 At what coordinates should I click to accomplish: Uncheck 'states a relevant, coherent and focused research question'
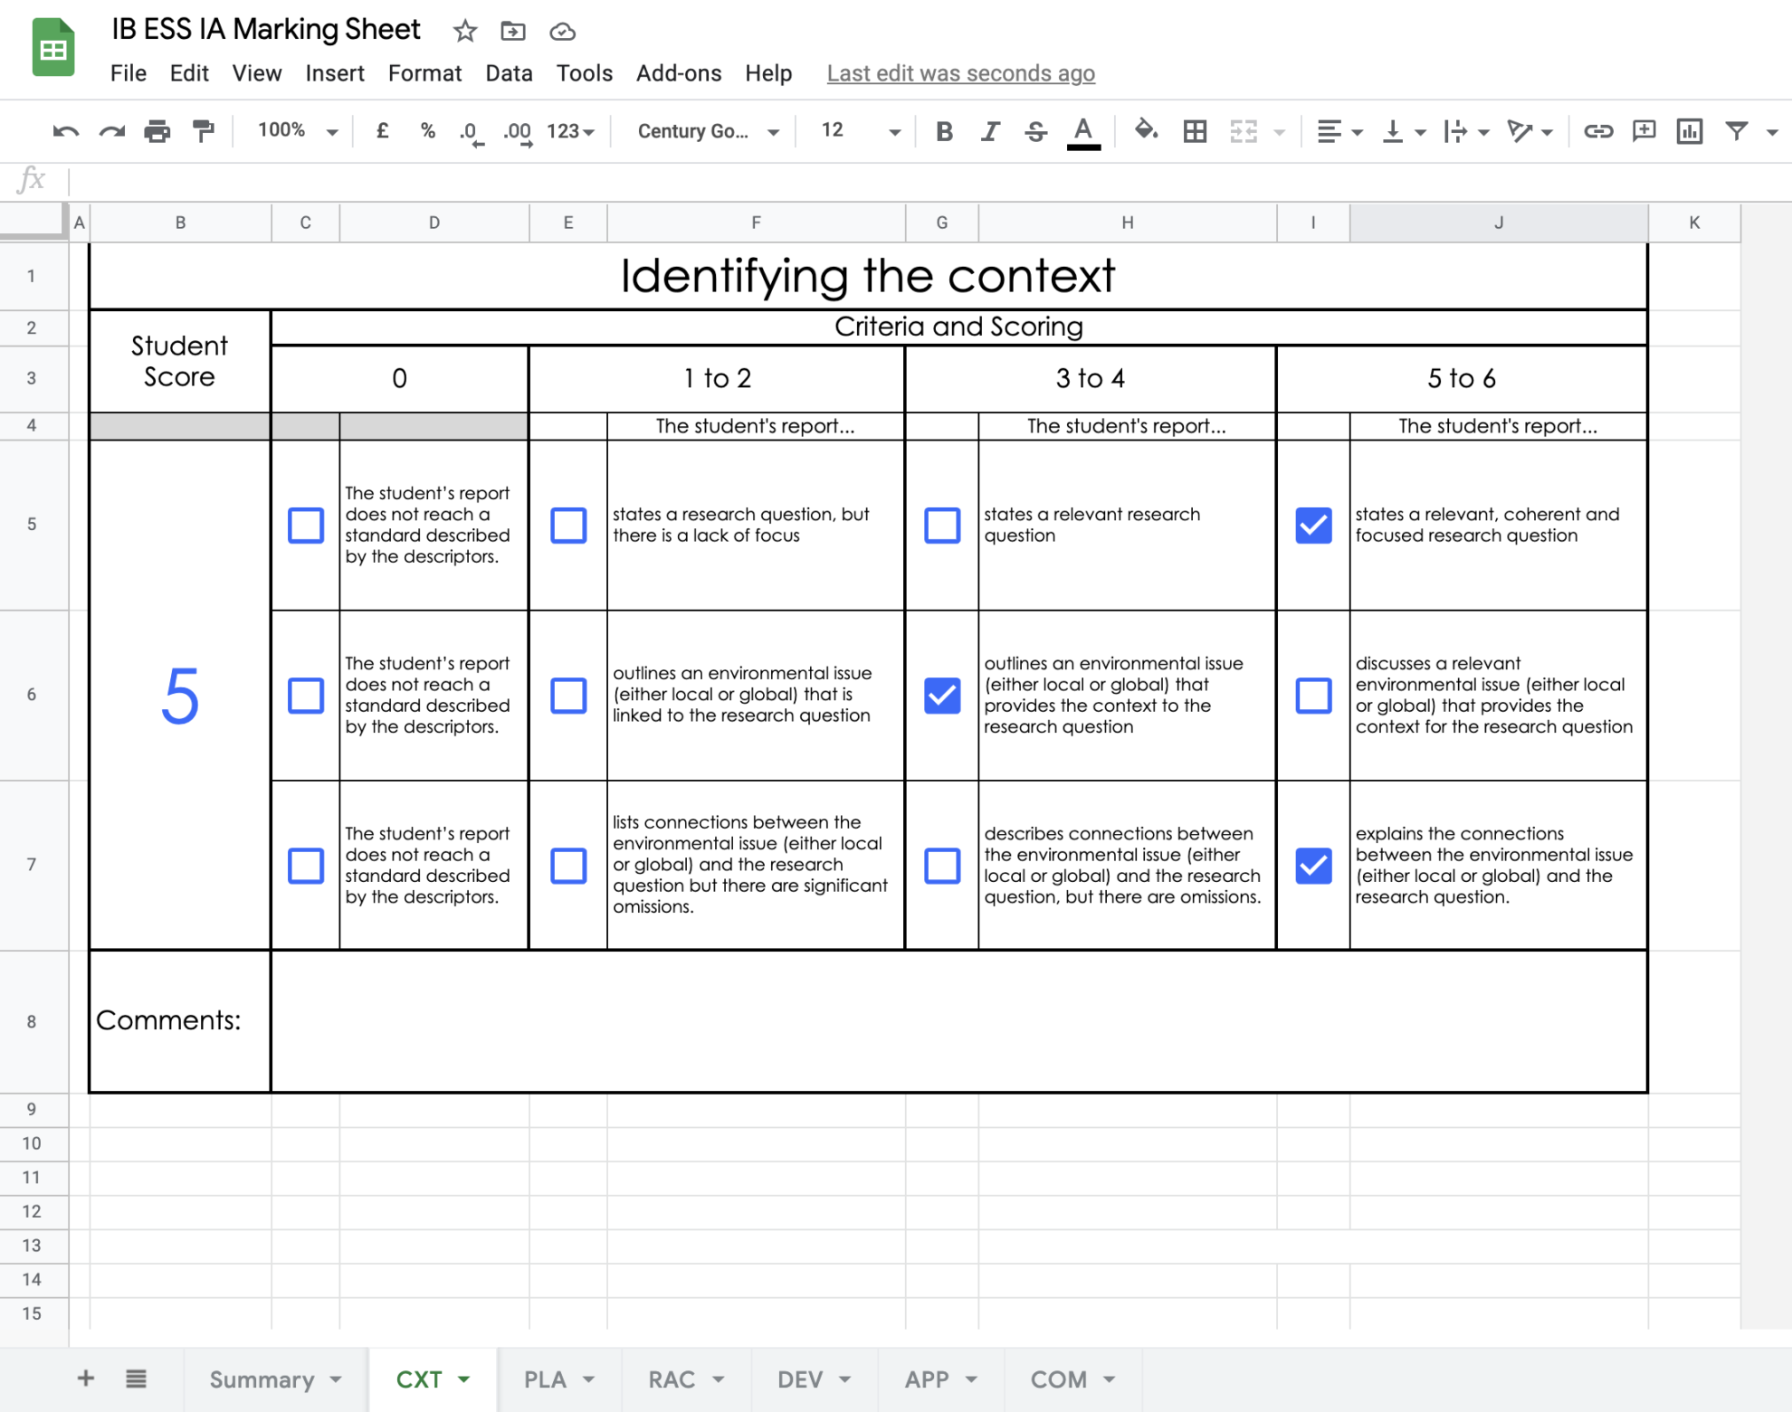pyautogui.click(x=1313, y=525)
